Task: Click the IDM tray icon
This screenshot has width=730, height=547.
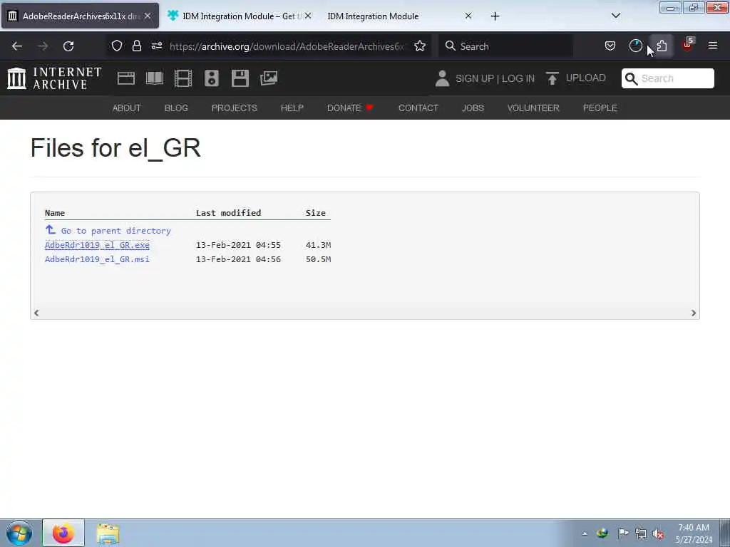Action: pyautogui.click(x=602, y=533)
